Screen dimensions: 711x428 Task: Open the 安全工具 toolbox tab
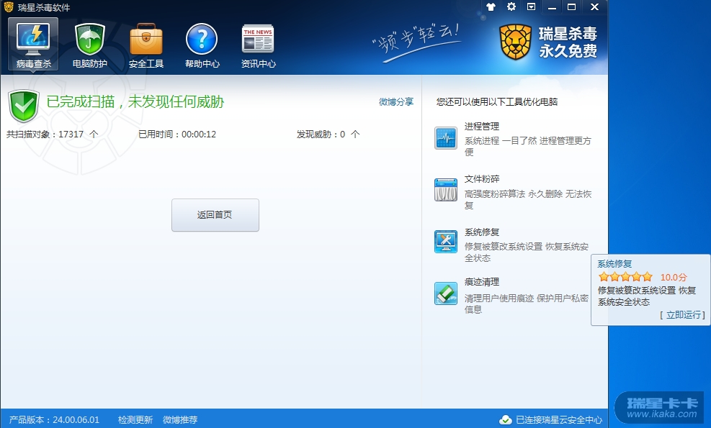point(146,45)
